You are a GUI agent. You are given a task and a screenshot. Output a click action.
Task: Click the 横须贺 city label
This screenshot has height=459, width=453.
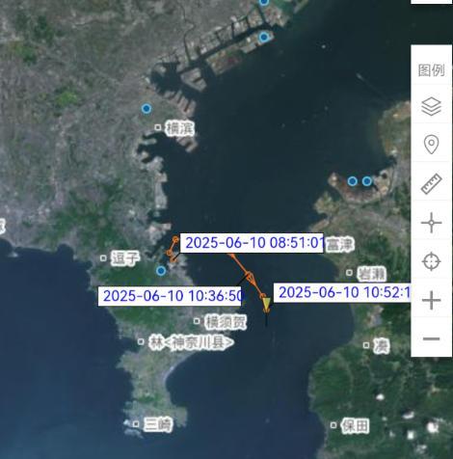click(x=226, y=322)
